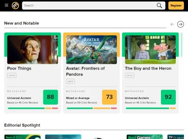
Task: Click Poor Things review distribution bar
Action: [33, 108]
